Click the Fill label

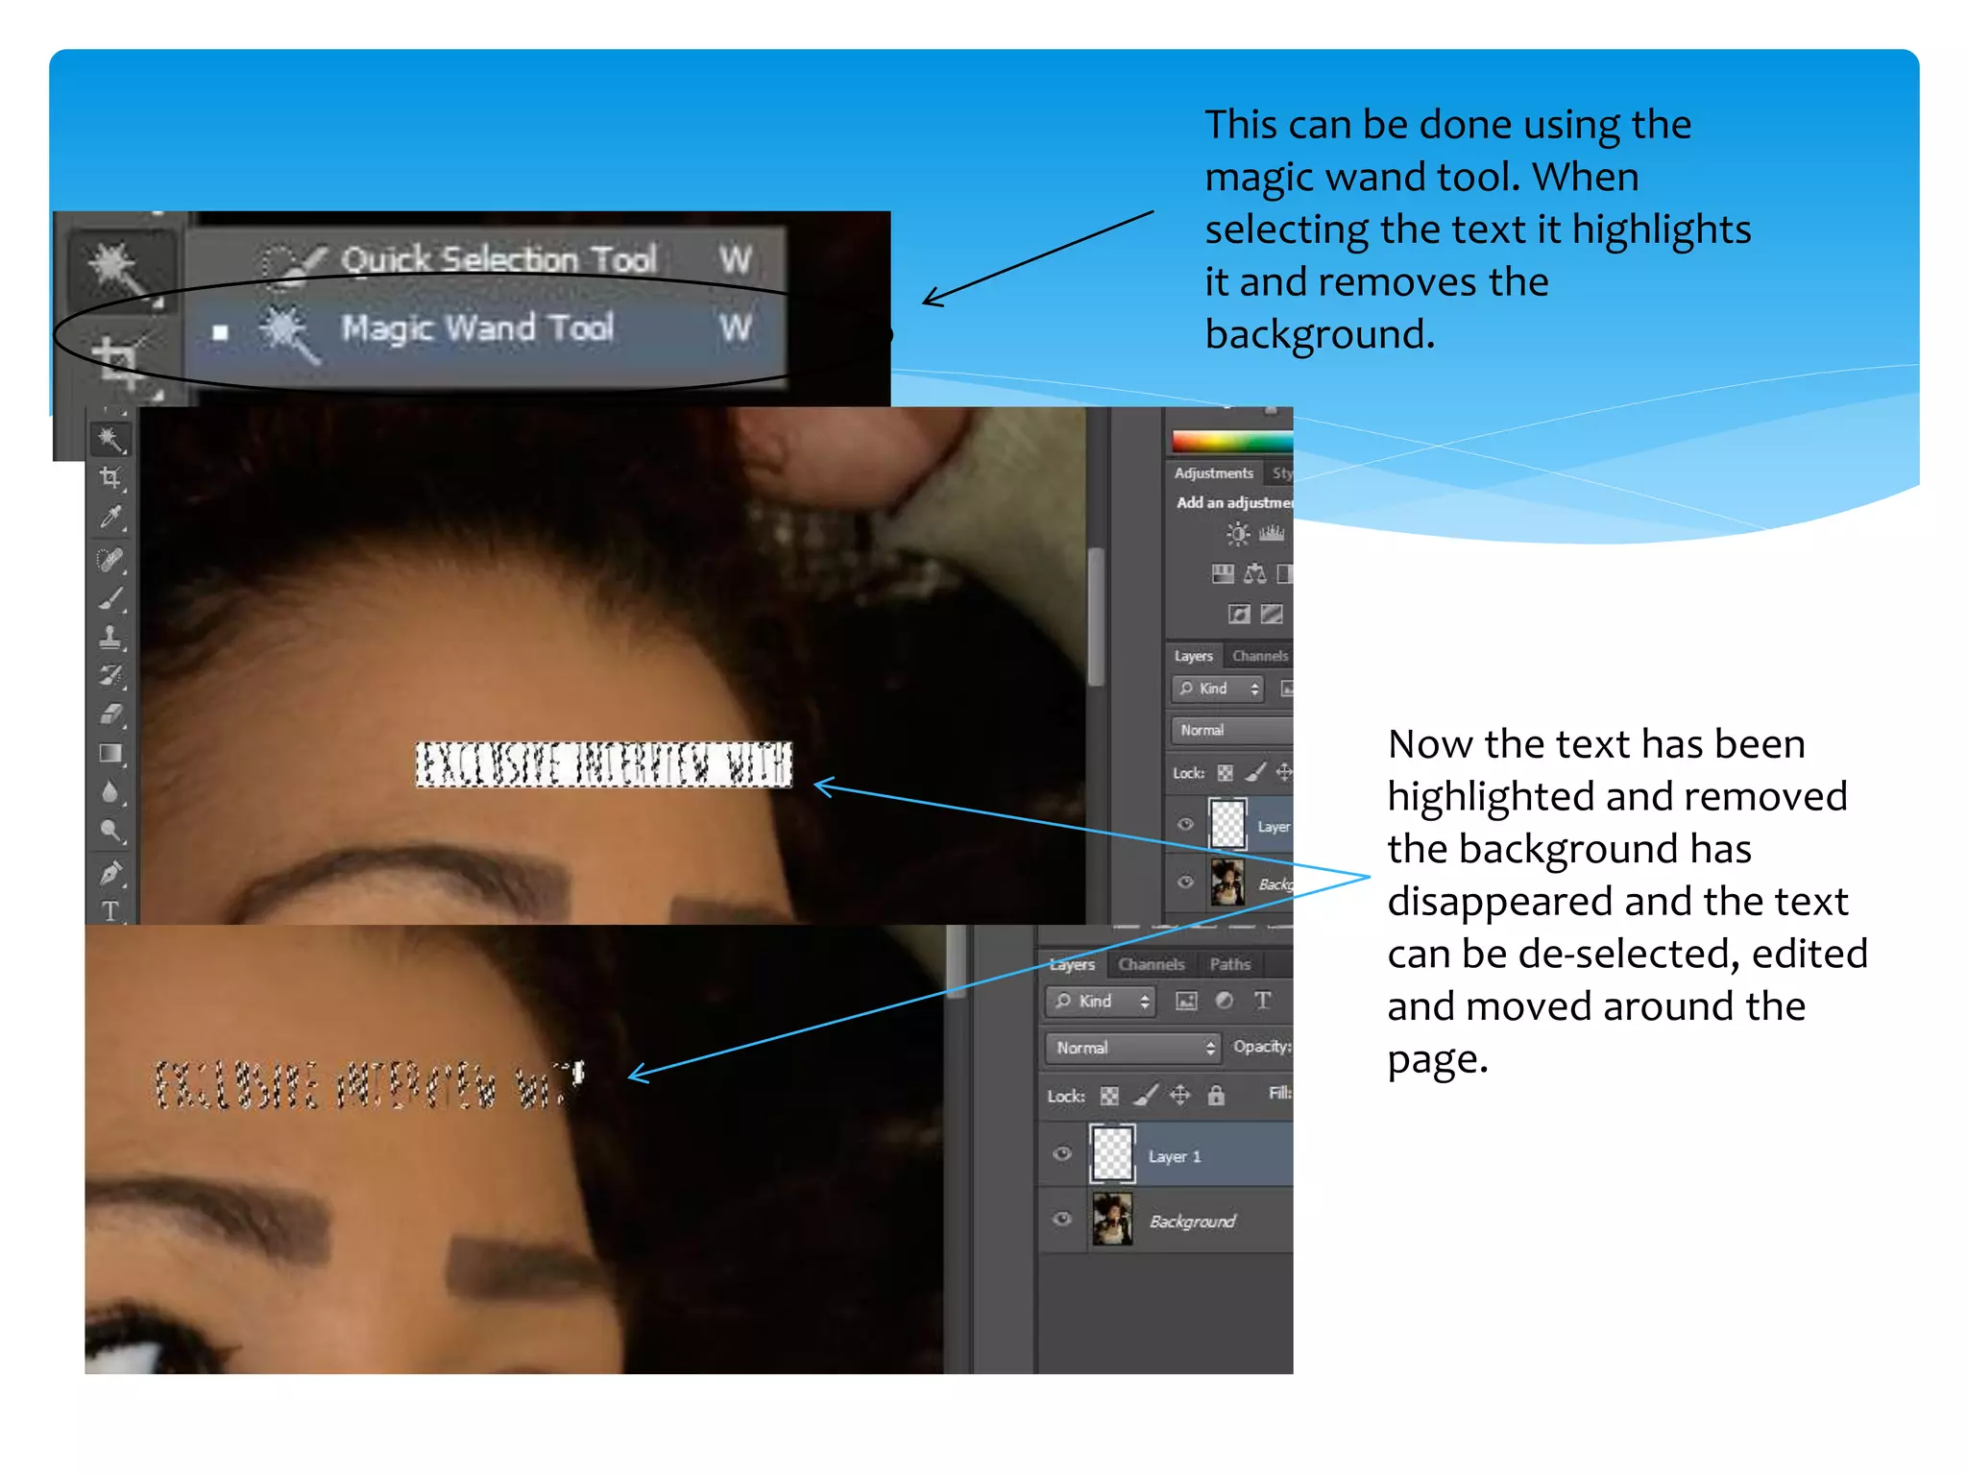tap(1280, 1094)
